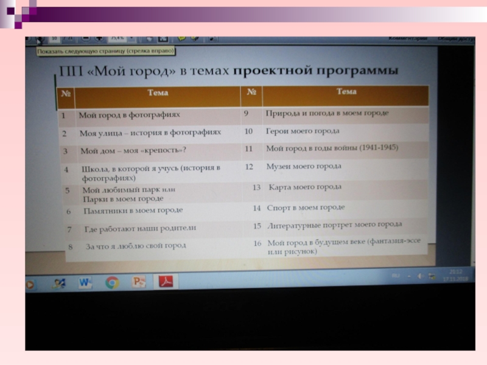Open the Общий доступ panel
The width and height of the screenshot is (487, 365).
tap(455, 38)
